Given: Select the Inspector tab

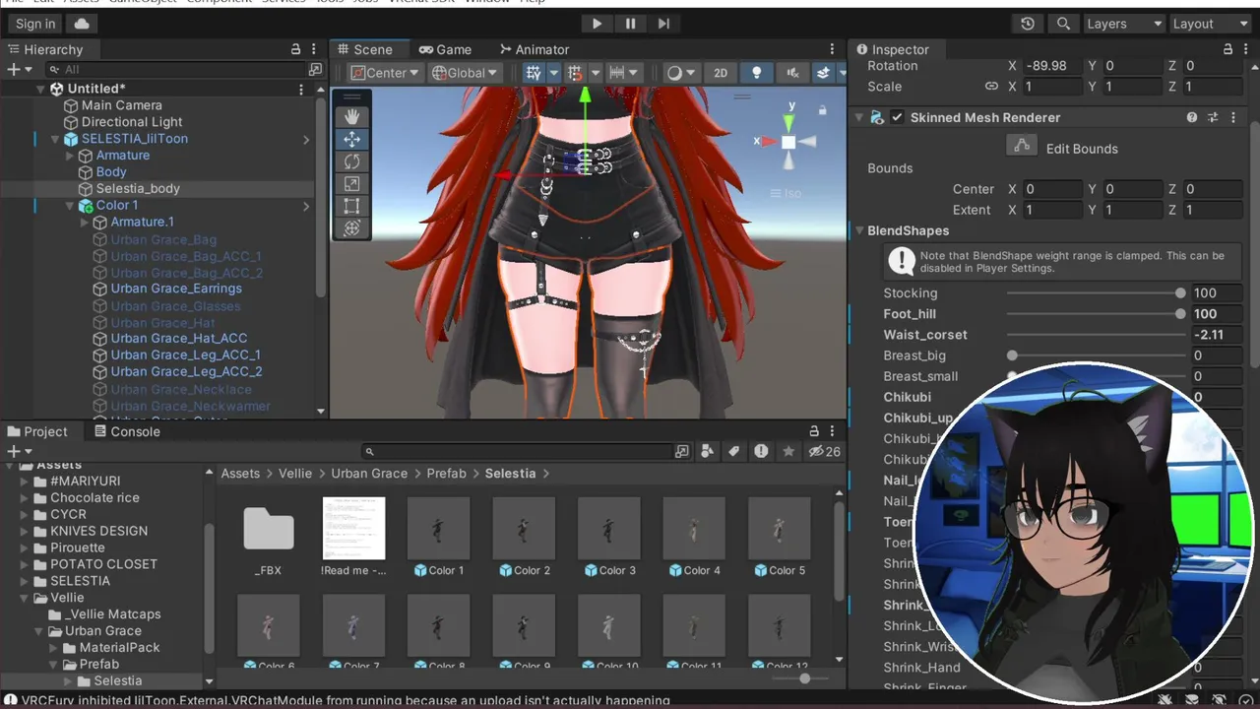Looking at the screenshot, I should pos(893,49).
